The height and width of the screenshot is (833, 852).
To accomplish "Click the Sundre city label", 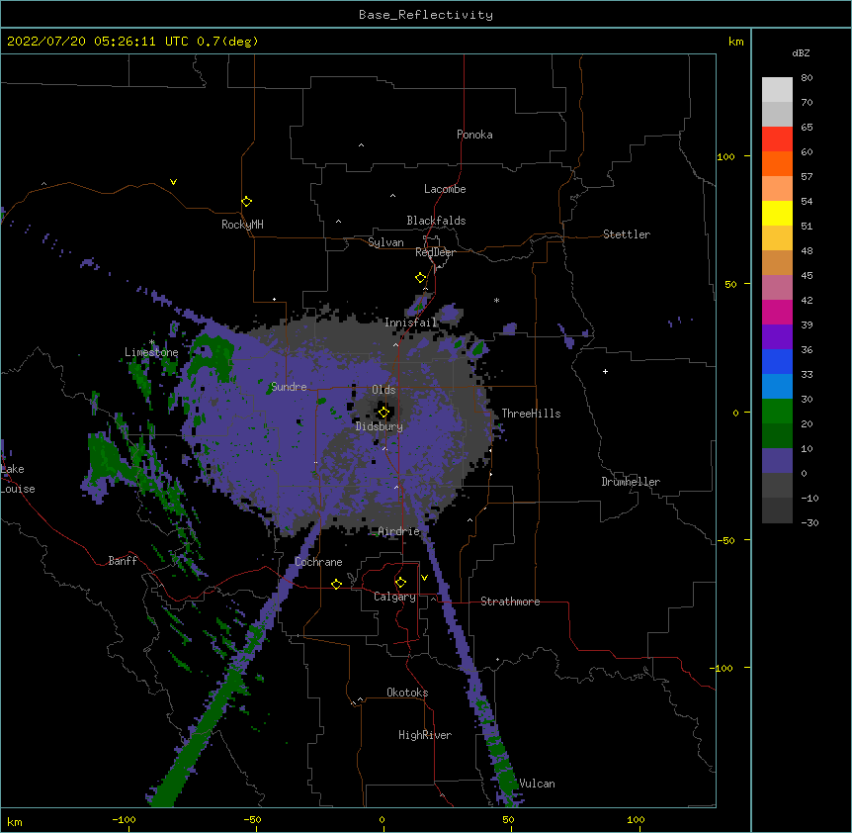I will click(x=289, y=387).
